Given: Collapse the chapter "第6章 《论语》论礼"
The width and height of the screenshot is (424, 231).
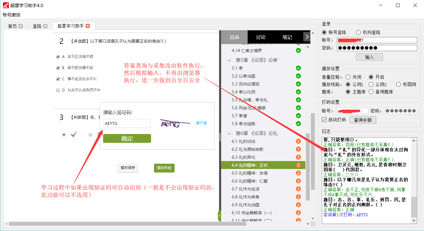Looking at the screenshot, I should tap(229, 133).
